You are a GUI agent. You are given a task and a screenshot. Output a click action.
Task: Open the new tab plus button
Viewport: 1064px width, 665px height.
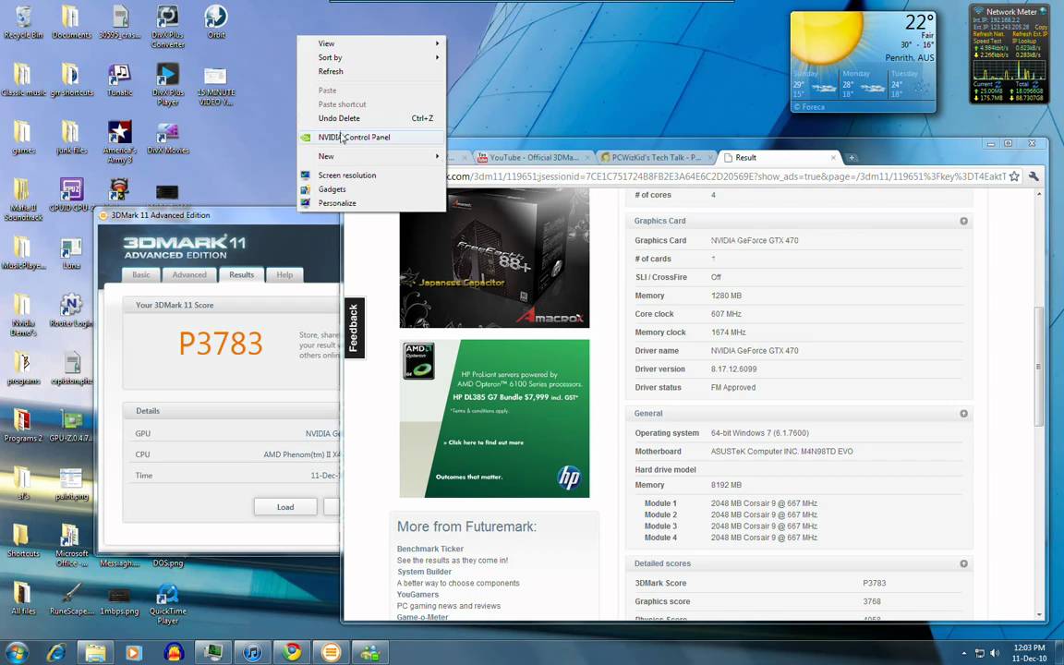click(x=852, y=157)
